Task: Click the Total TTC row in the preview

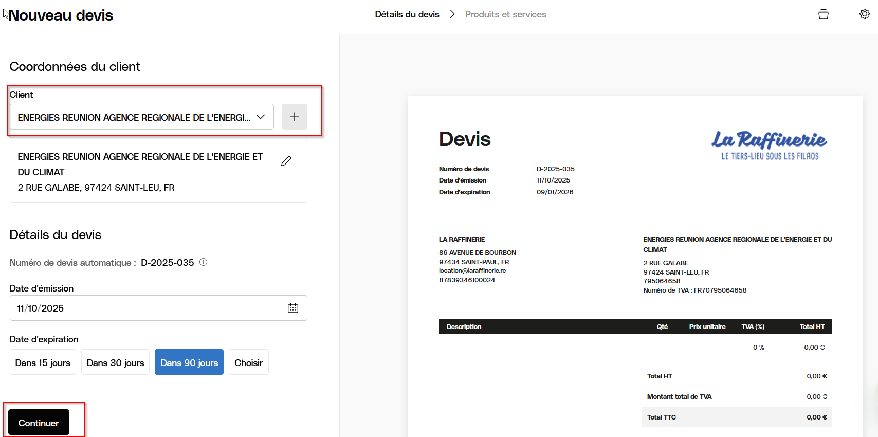Action: click(x=737, y=417)
